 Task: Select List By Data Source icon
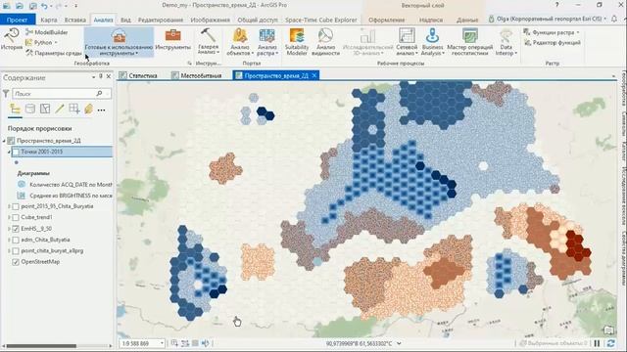point(30,109)
